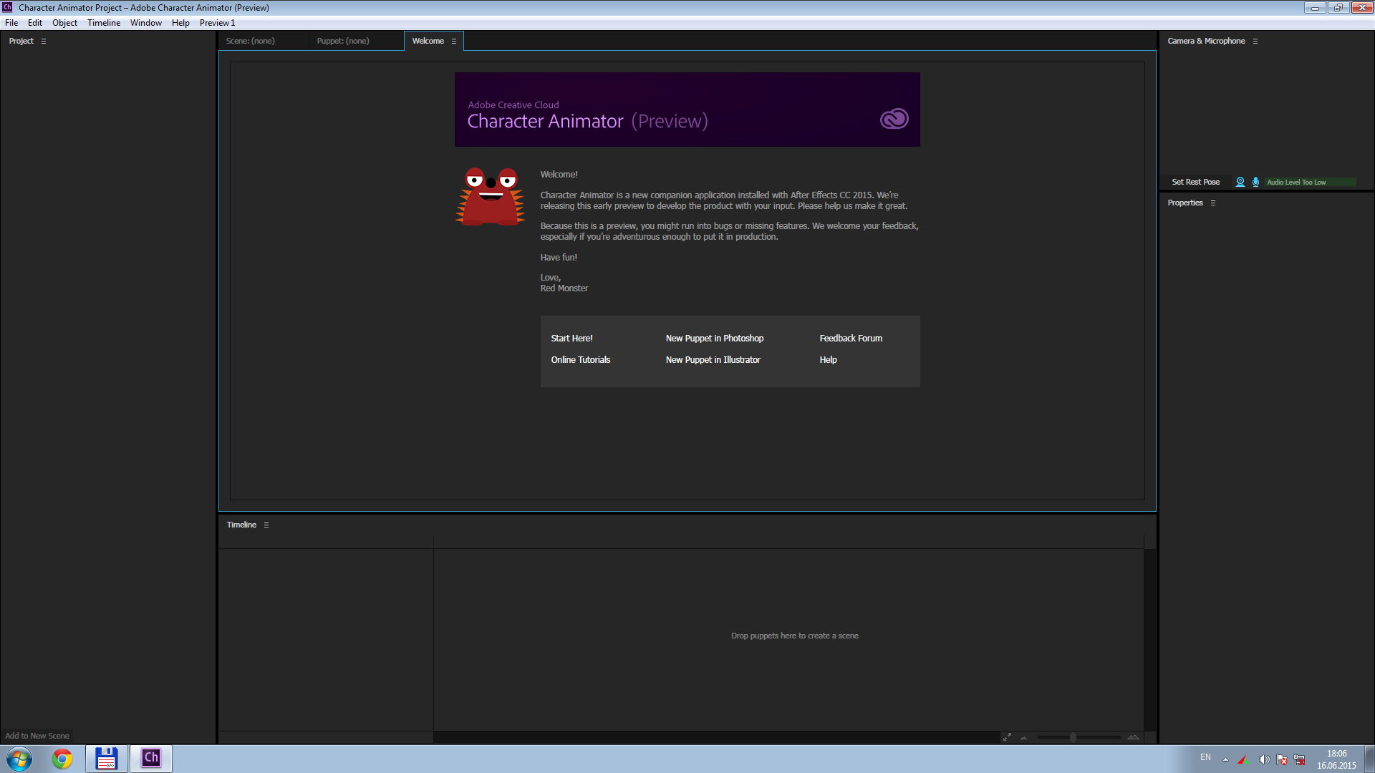Open the Help menu in menu bar
Viewport: 1375px width, 773px height.
click(x=180, y=23)
